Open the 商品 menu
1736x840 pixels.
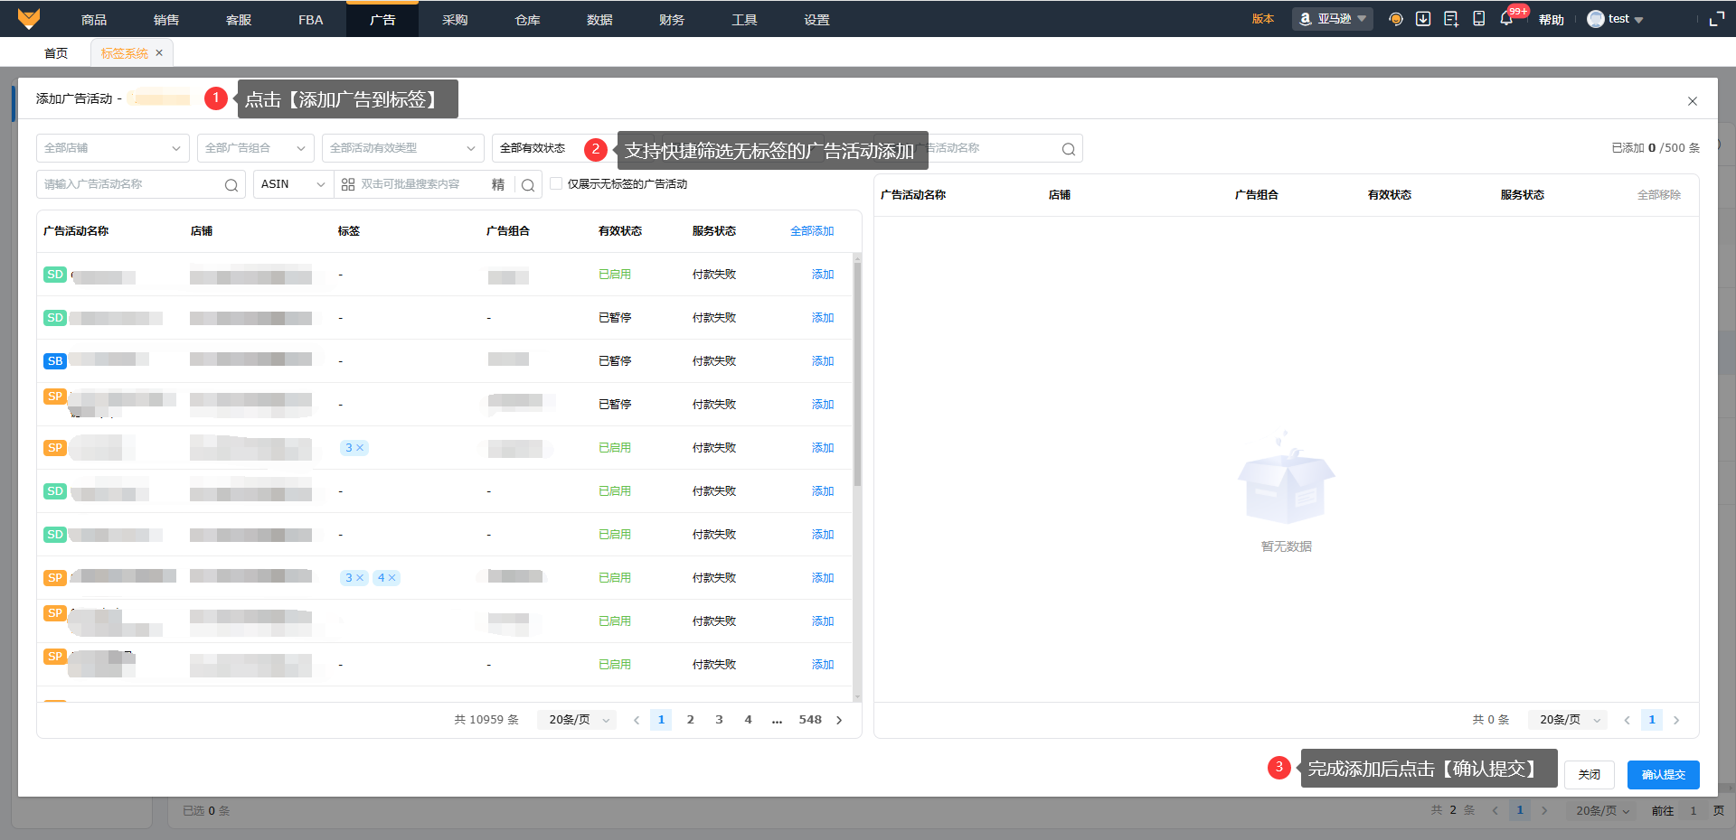94,19
